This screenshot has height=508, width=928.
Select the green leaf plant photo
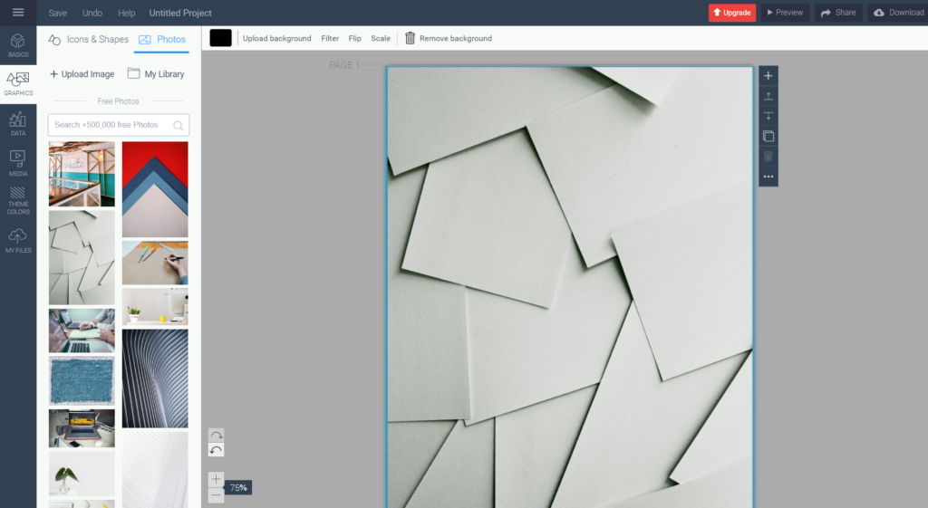(82, 474)
